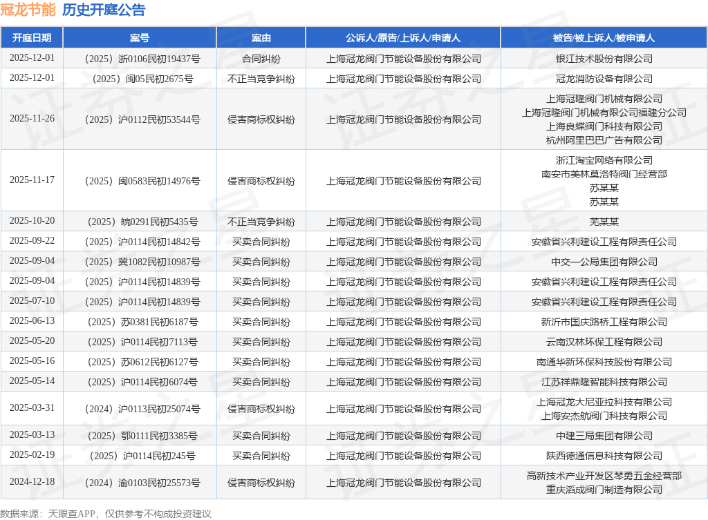
Task: Click defendant 新沂市国庆路桥工程有限公司
Action: click(604, 322)
